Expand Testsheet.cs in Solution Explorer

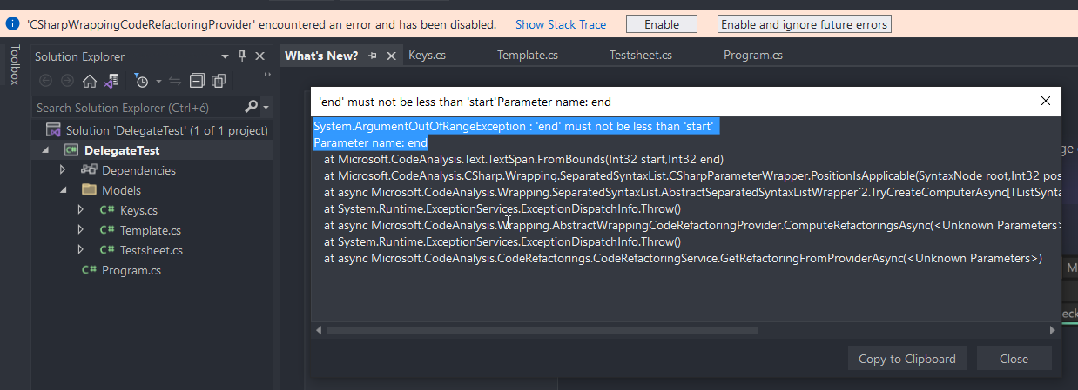[81, 250]
